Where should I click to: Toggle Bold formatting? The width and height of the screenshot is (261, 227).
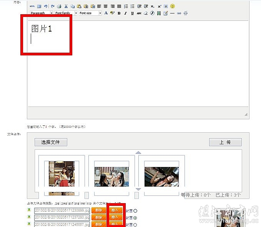coord(119,13)
